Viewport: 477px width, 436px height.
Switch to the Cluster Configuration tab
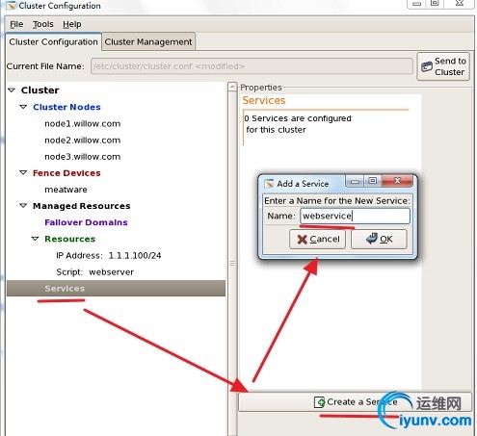click(x=53, y=42)
